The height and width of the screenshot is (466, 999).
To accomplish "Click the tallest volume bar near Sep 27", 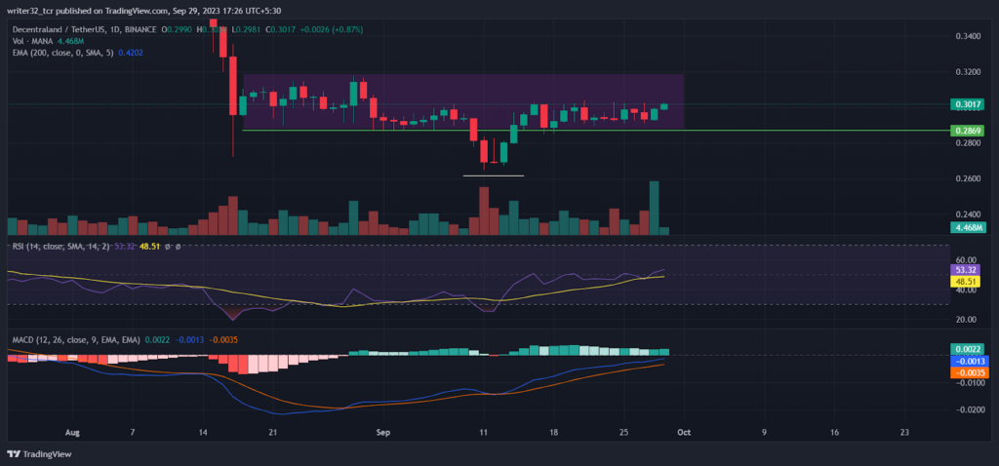I will [x=655, y=209].
